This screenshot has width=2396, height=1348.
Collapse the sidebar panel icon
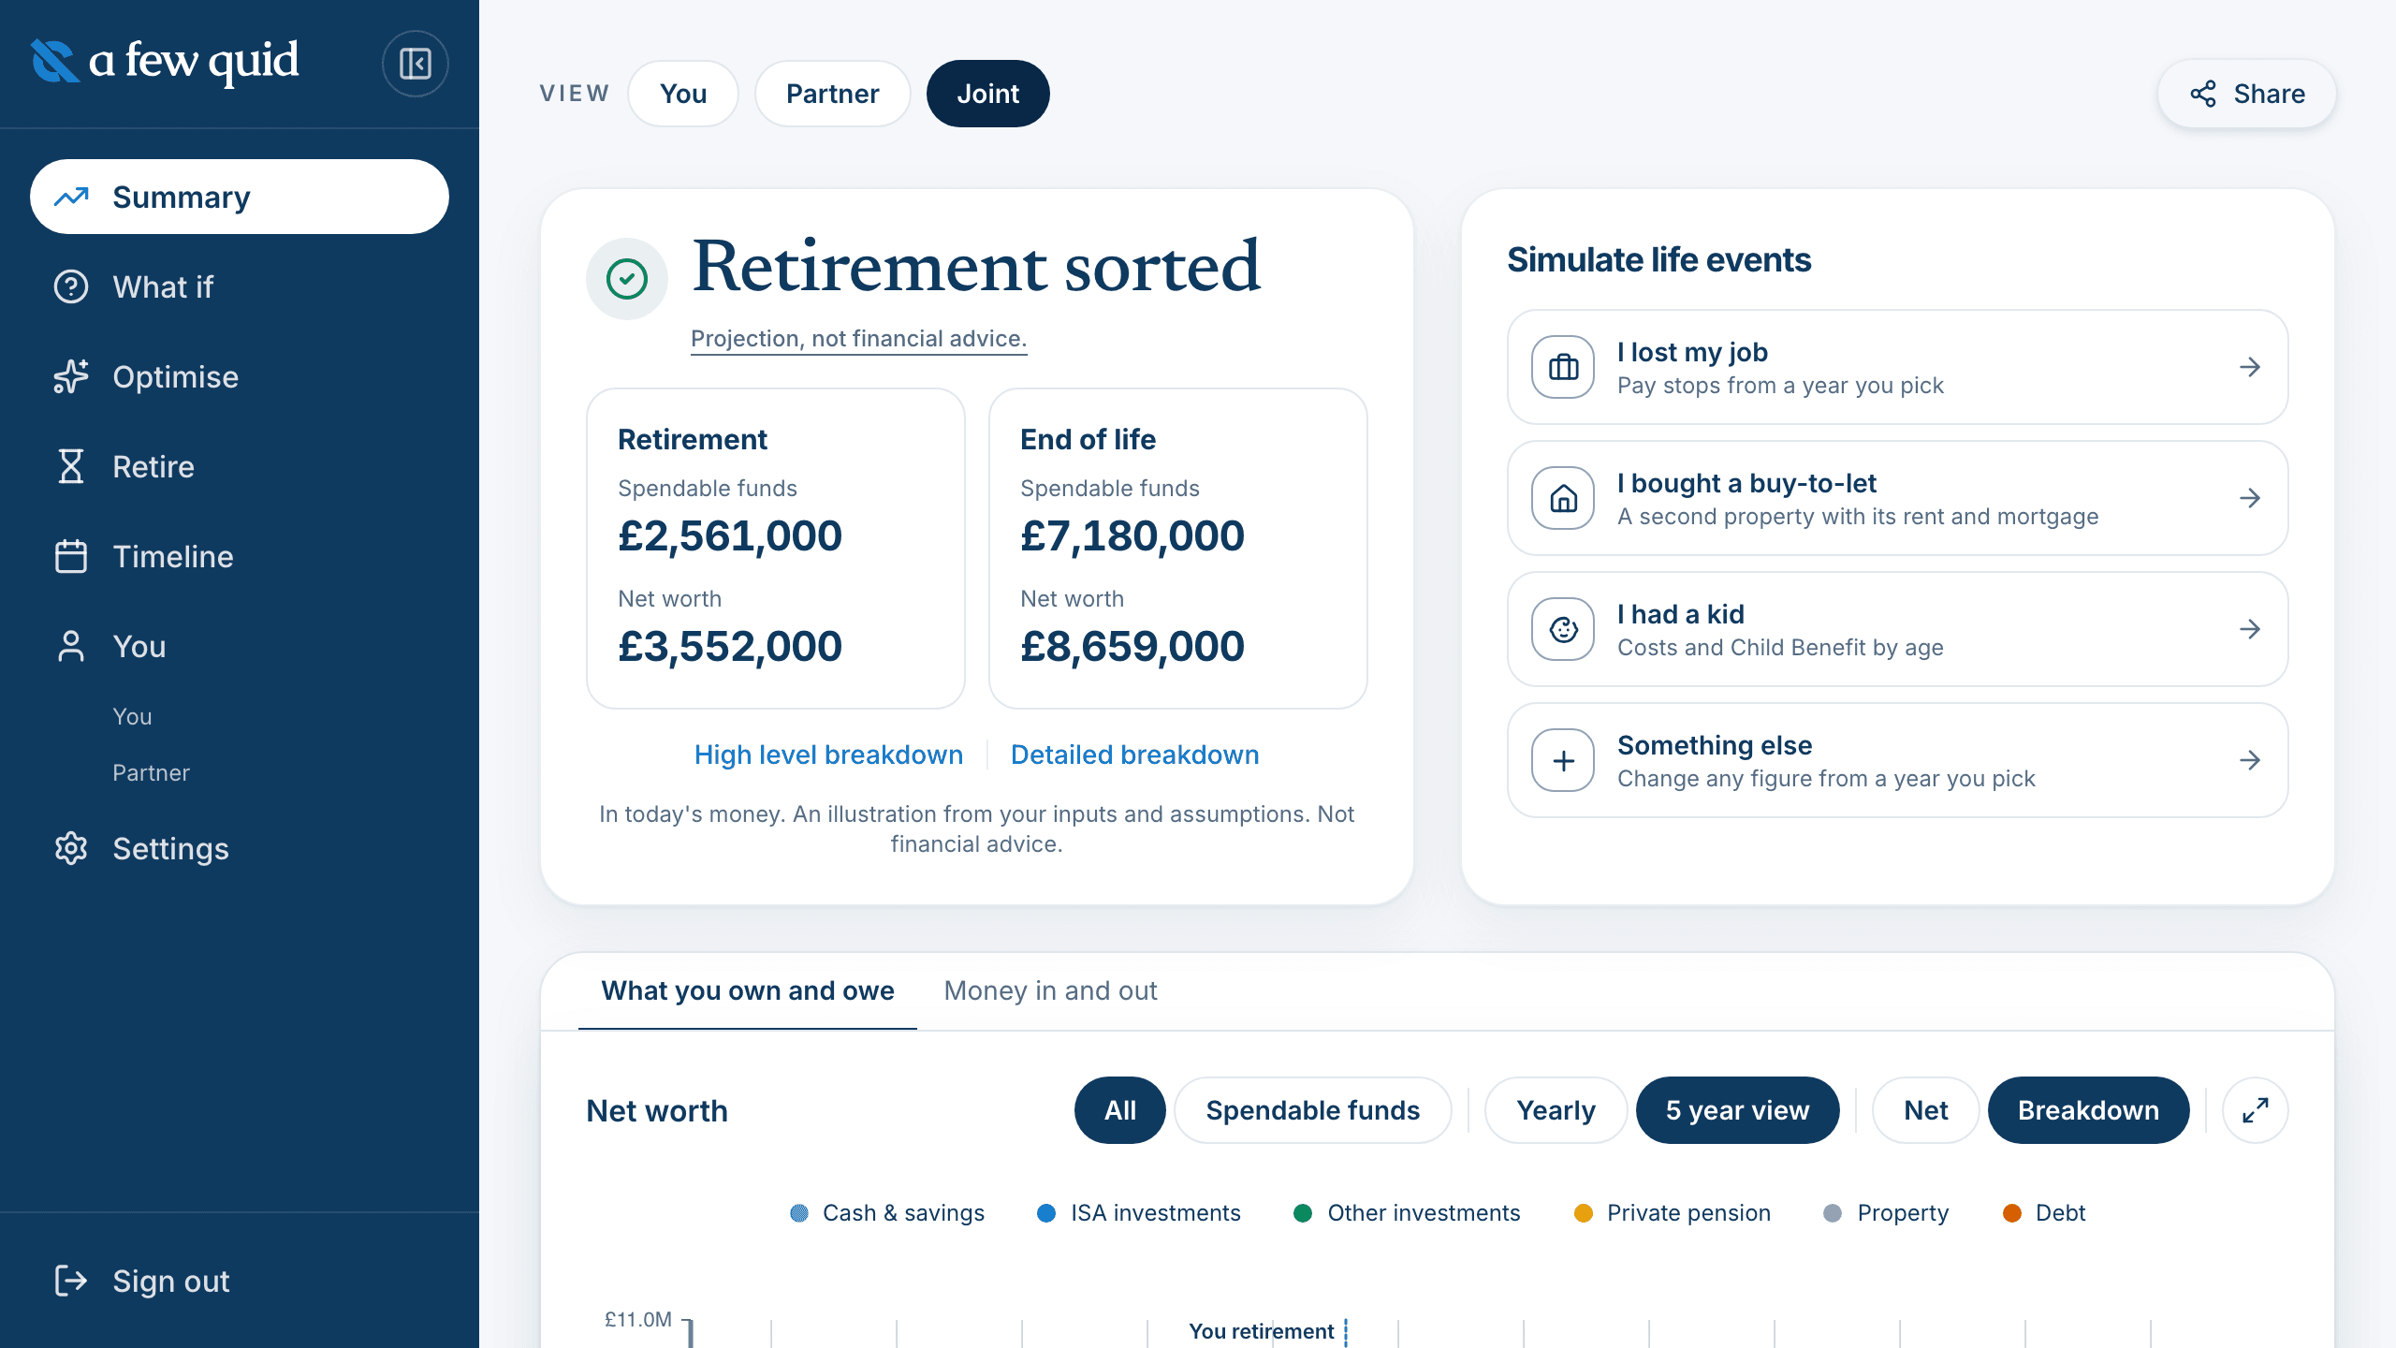[415, 64]
